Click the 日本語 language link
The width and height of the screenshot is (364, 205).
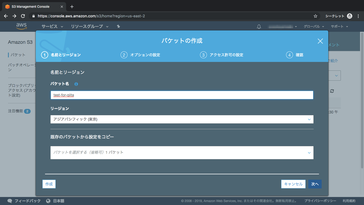pyautogui.click(x=59, y=201)
